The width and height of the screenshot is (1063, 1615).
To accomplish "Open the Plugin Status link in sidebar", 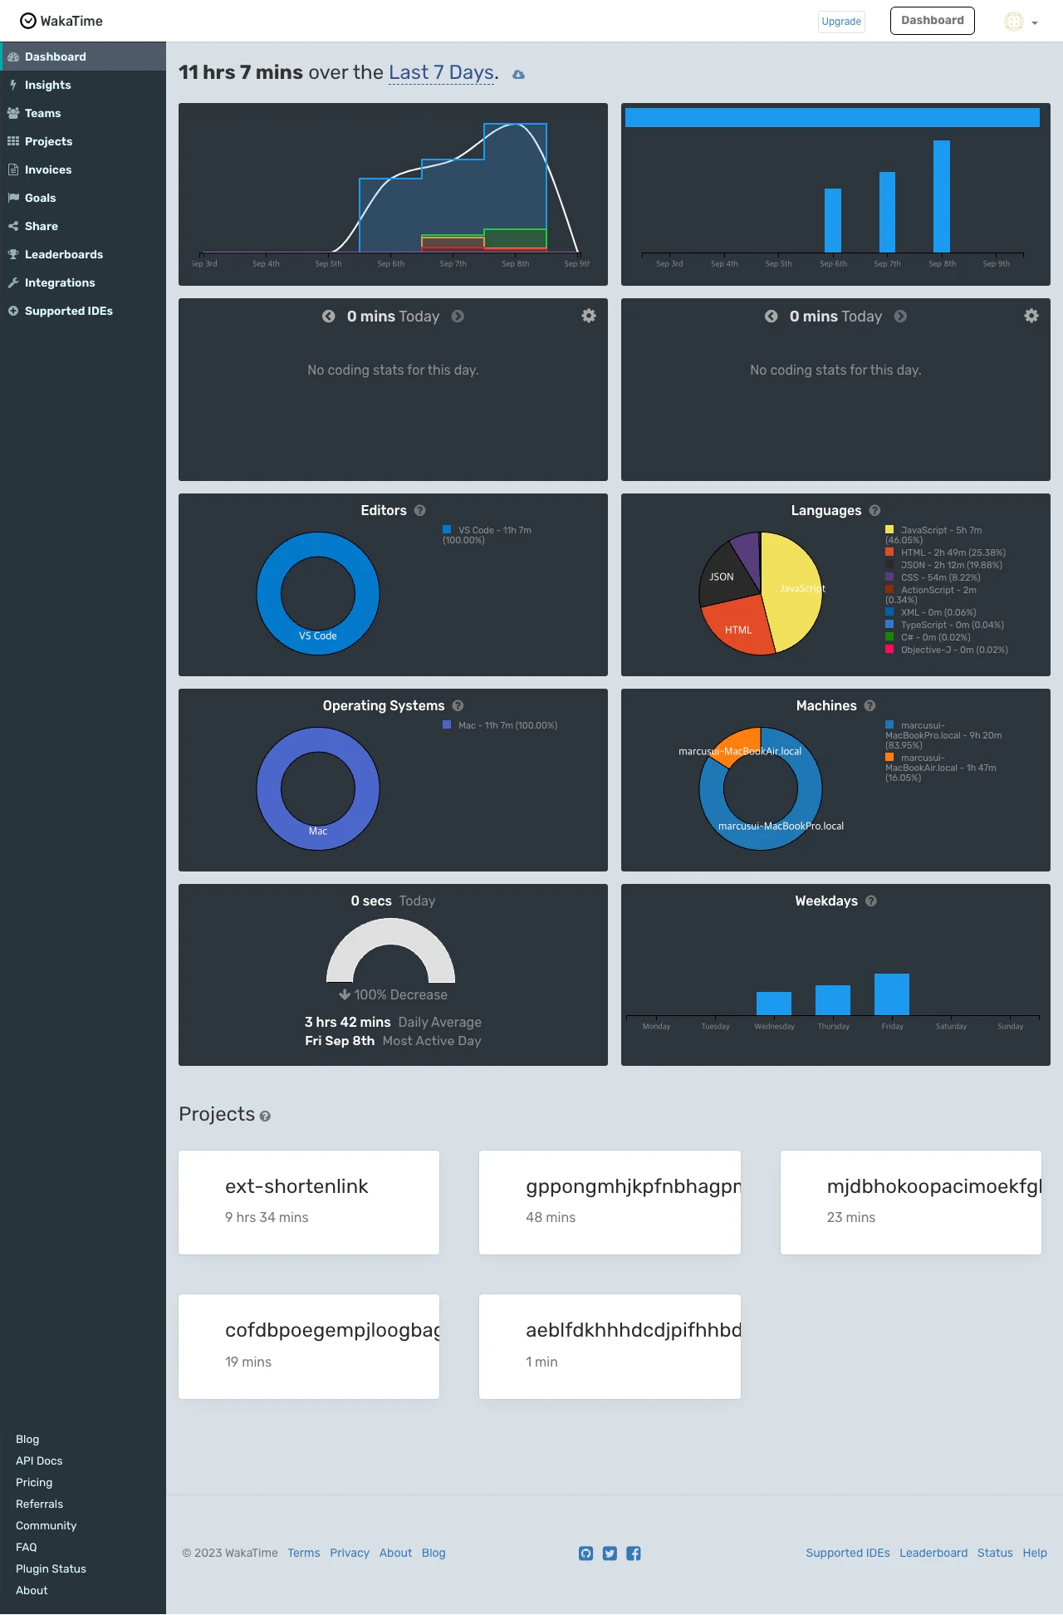I will pos(51,1568).
